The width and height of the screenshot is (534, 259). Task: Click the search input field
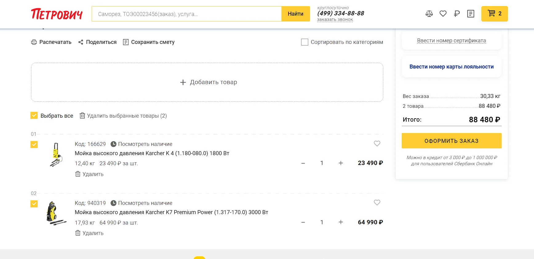click(186, 14)
